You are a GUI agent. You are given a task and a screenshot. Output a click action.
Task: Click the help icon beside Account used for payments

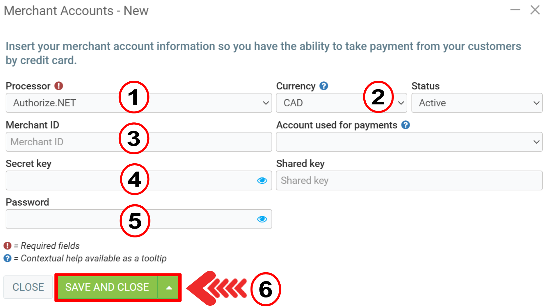coord(406,125)
